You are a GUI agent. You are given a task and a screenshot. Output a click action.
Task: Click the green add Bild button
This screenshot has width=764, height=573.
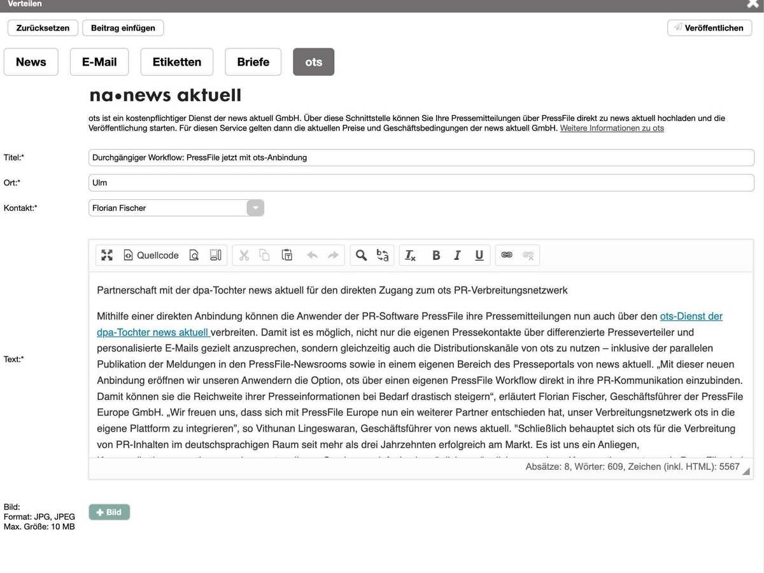(x=109, y=512)
